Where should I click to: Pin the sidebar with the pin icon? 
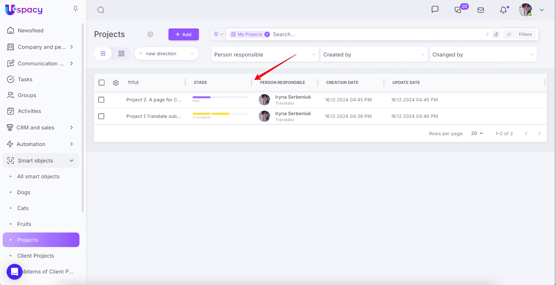pyautogui.click(x=75, y=9)
